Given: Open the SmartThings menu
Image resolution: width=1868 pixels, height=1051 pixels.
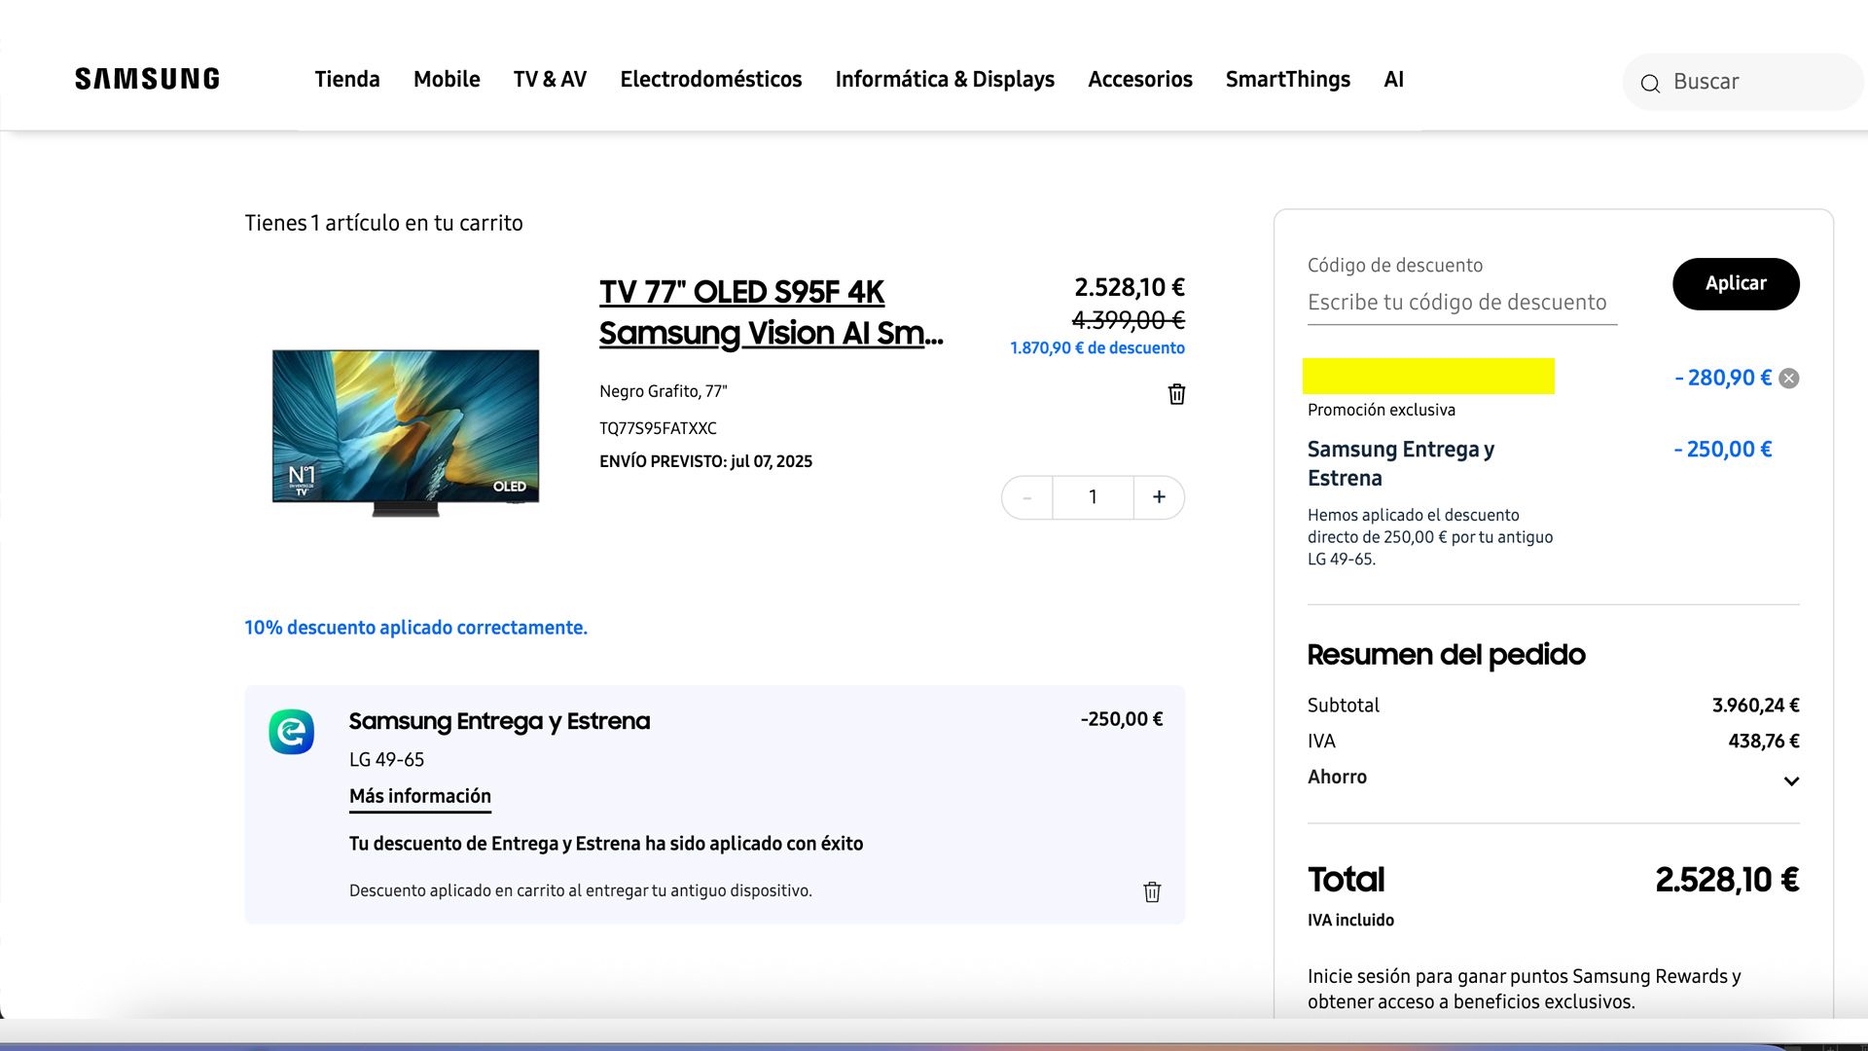Looking at the screenshot, I should tap(1288, 79).
